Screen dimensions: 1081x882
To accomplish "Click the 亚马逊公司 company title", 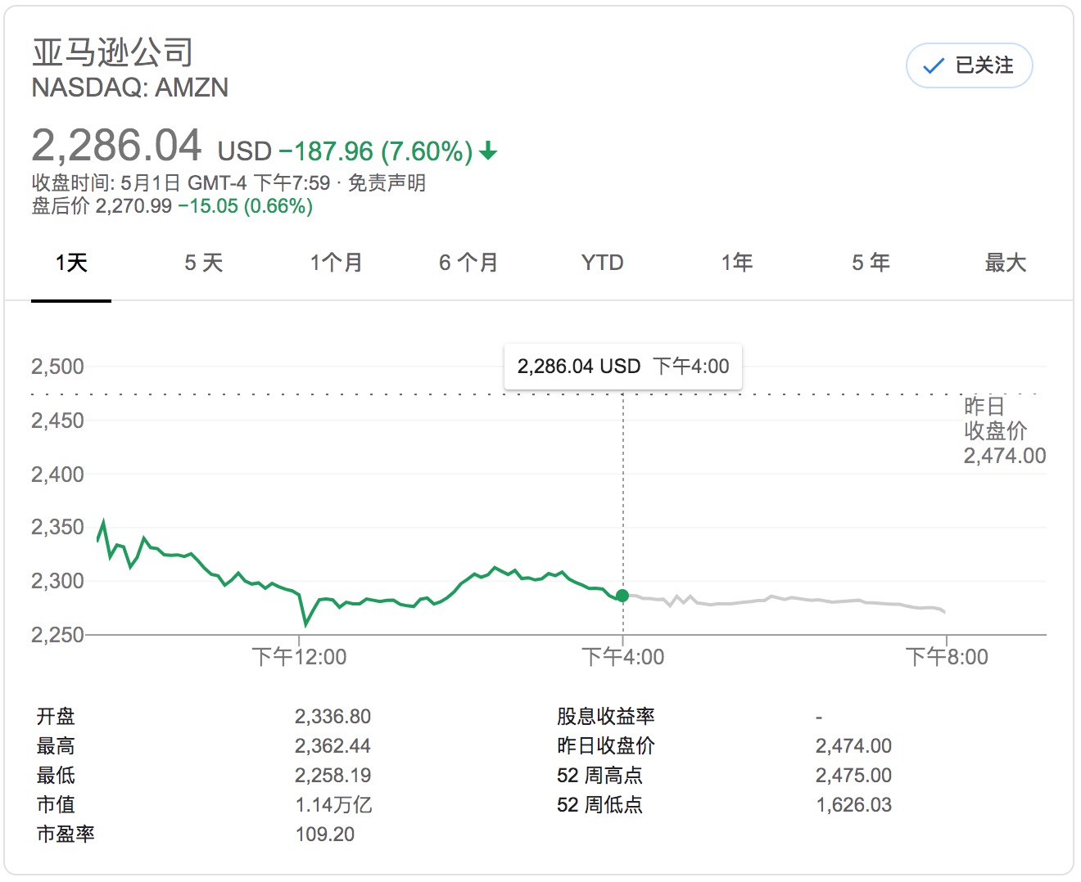I will tap(113, 52).
